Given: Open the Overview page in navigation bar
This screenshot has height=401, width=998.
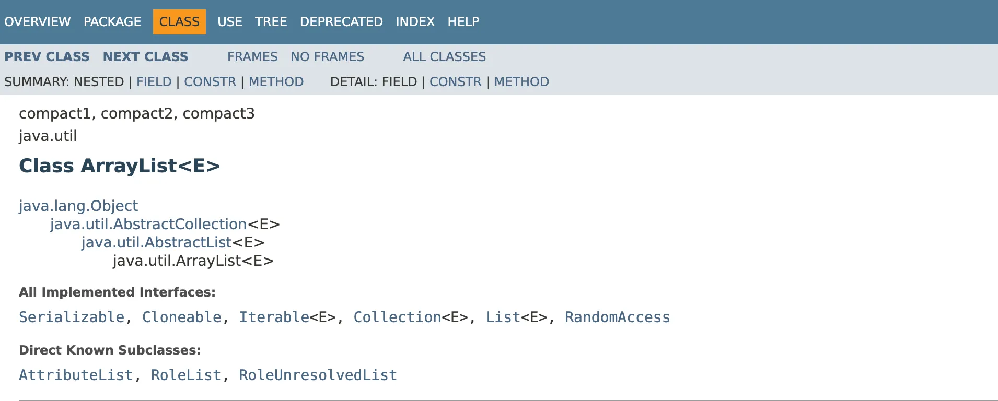Looking at the screenshot, I should [37, 22].
